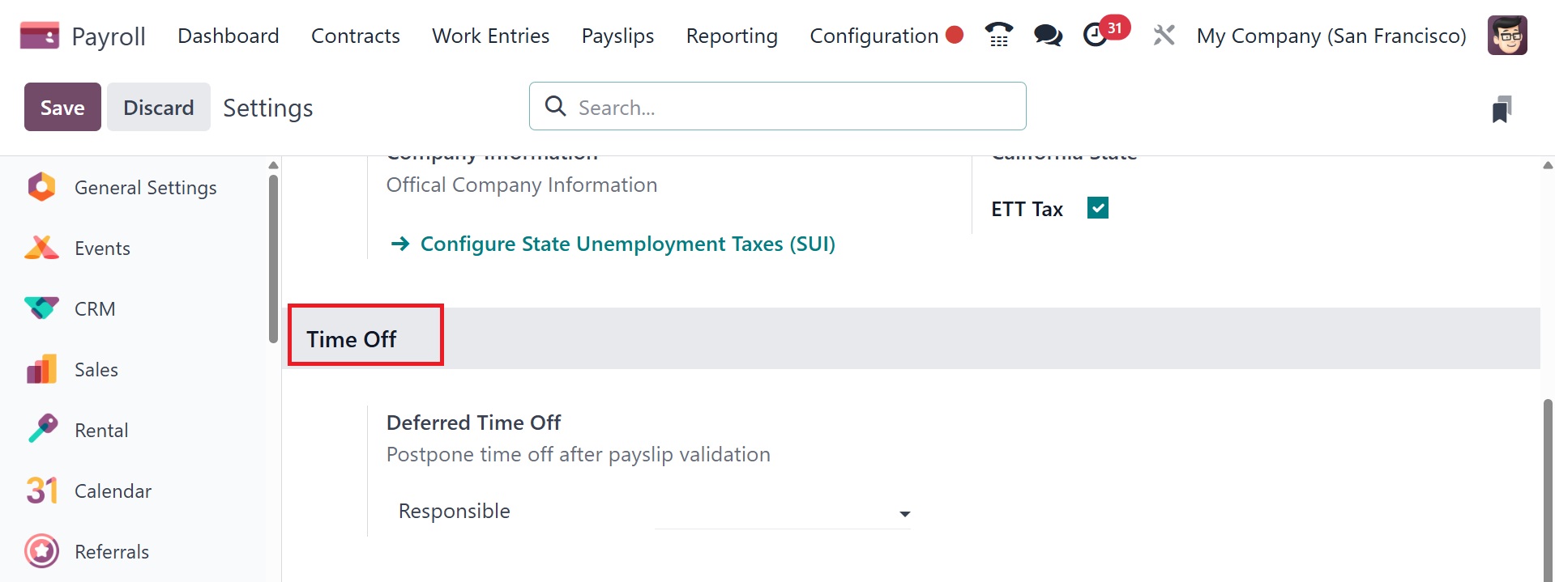
Task: Open the phone dialer icon
Action: pyautogui.click(x=998, y=36)
